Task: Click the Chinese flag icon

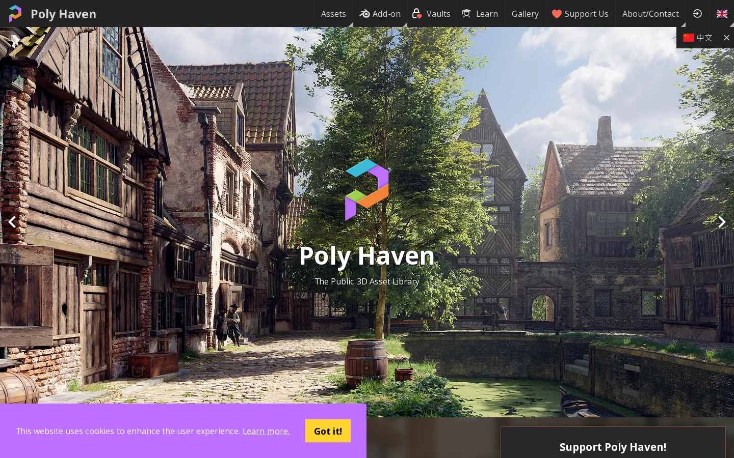Action: [x=689, y=38]
